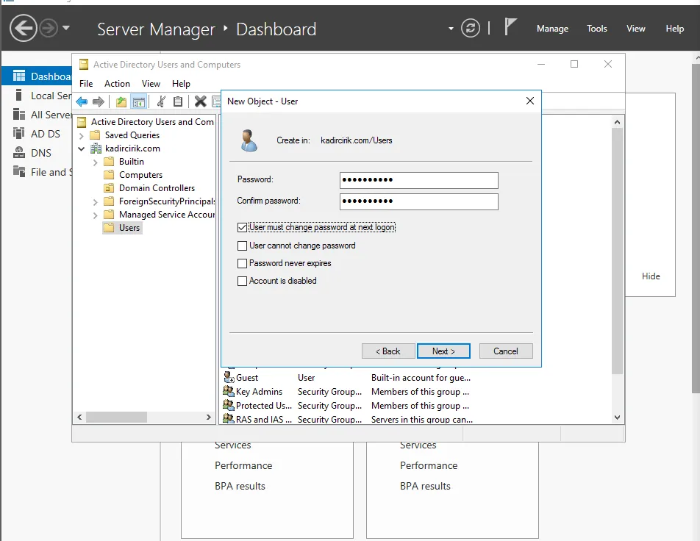This screenshot has width=700, height=541.
Task: Expand Managed Service Accounts container
Action: point(95,215)
